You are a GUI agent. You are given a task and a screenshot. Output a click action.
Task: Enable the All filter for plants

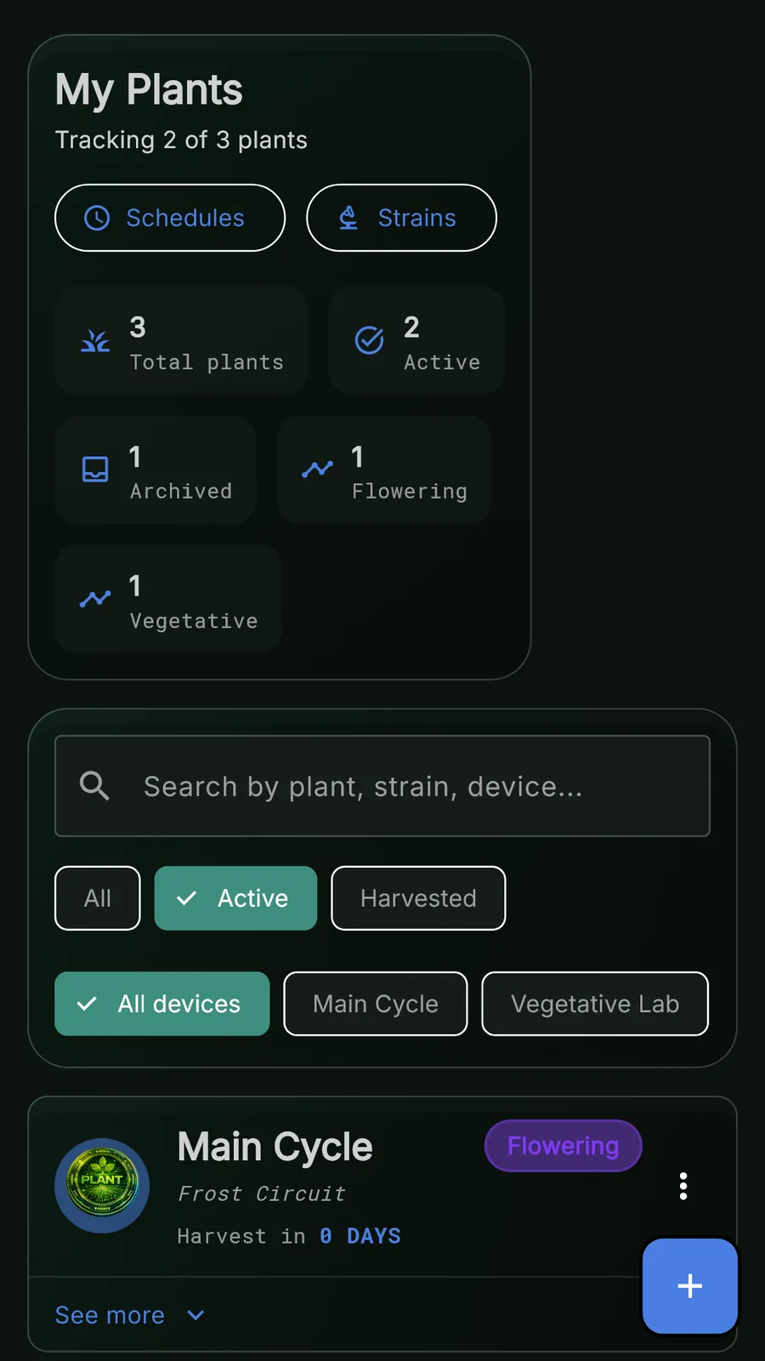point(97,898)
